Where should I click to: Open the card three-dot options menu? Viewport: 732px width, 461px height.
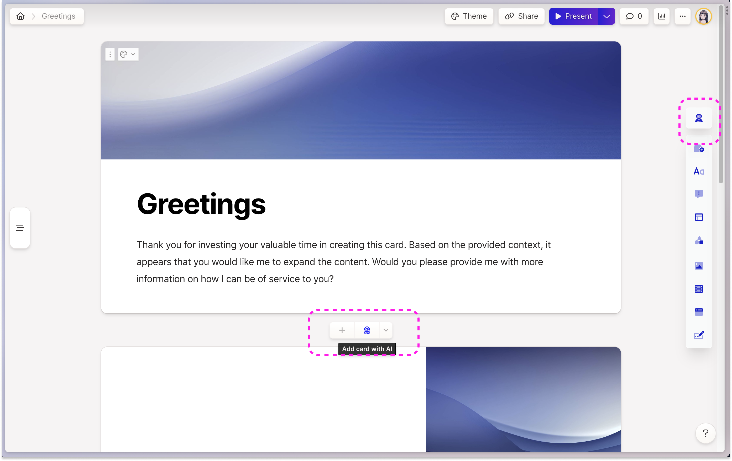(x=110, y=54)
